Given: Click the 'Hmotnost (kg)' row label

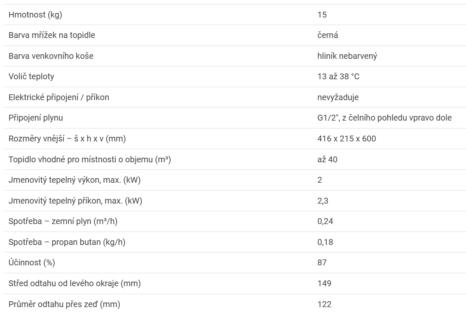Looking at the screenshot, I should (35, 15).
